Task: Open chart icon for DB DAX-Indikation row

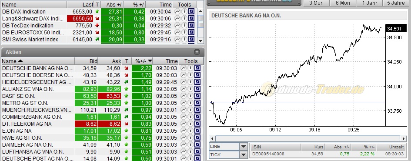Action: click(x=177, y=12)
